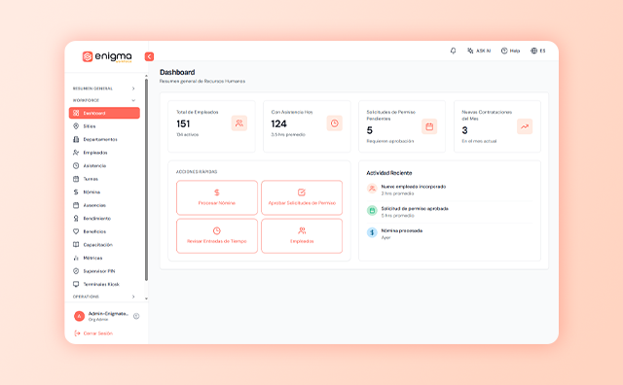Screen dimensions: 623x385
Task: Click the Turnos calendar icon
Action: (76, 179)
